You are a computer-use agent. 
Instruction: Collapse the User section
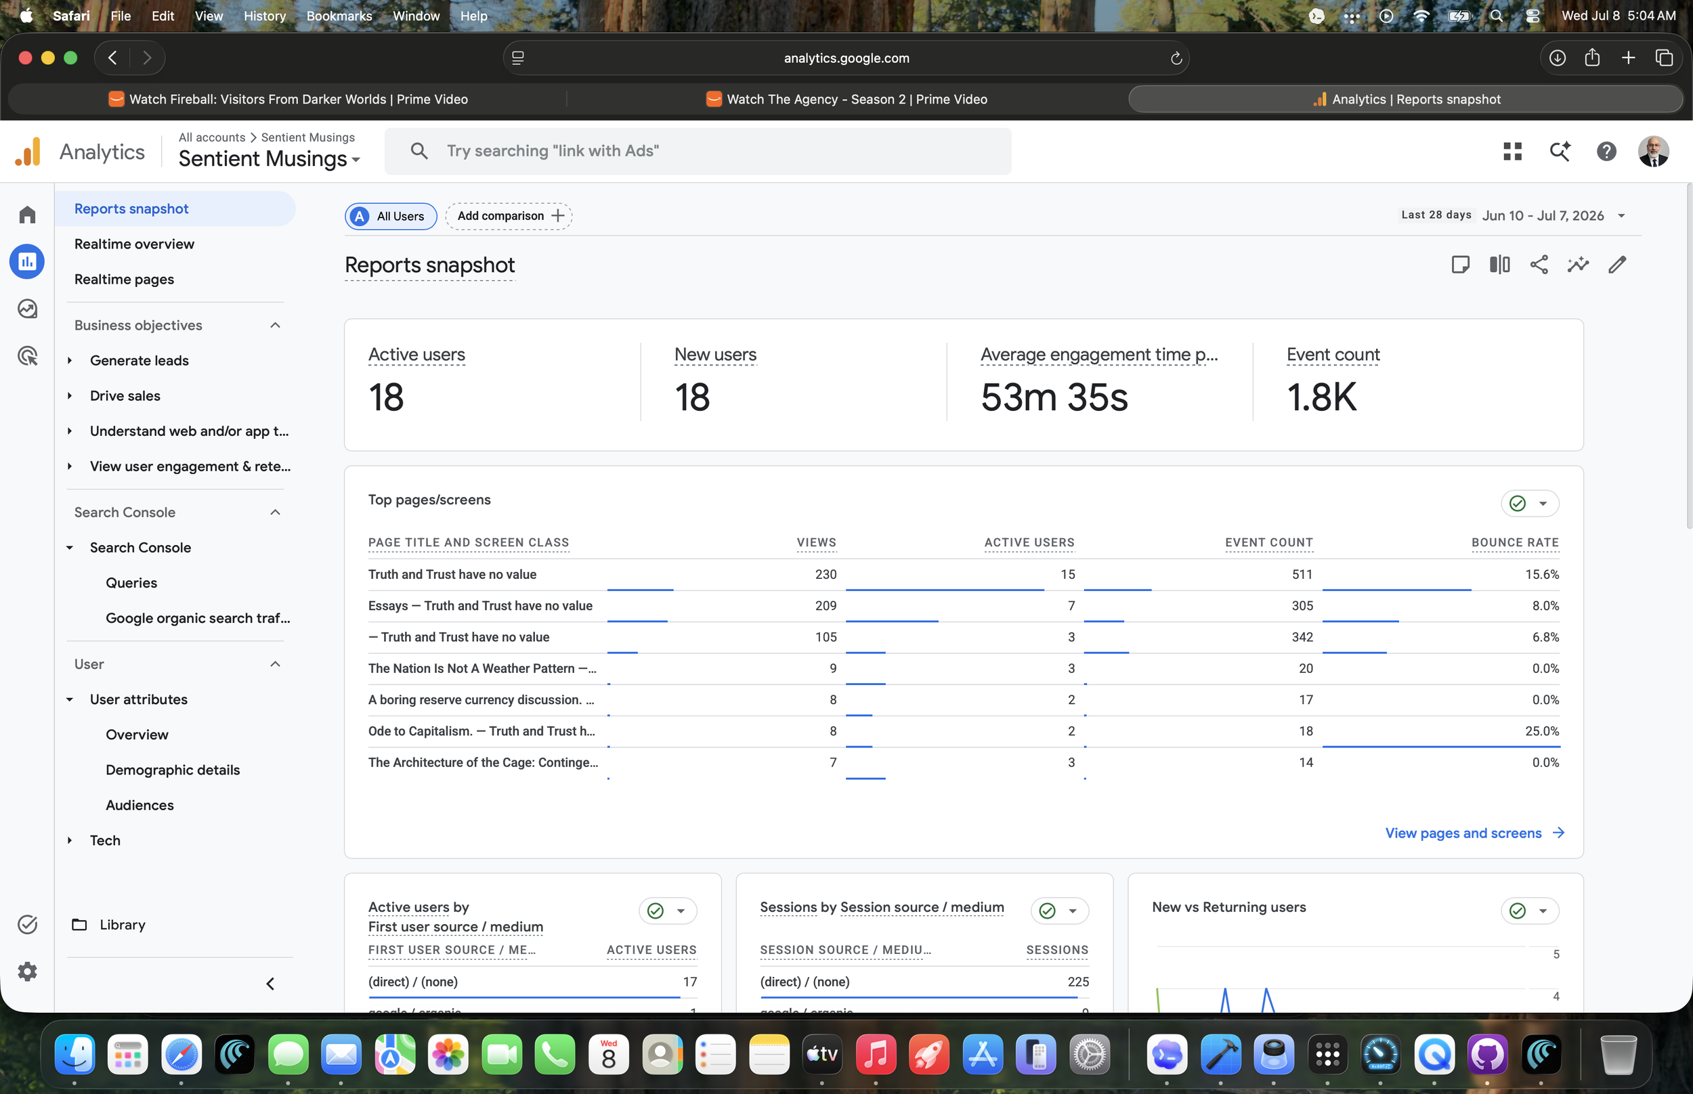(275, 664)
